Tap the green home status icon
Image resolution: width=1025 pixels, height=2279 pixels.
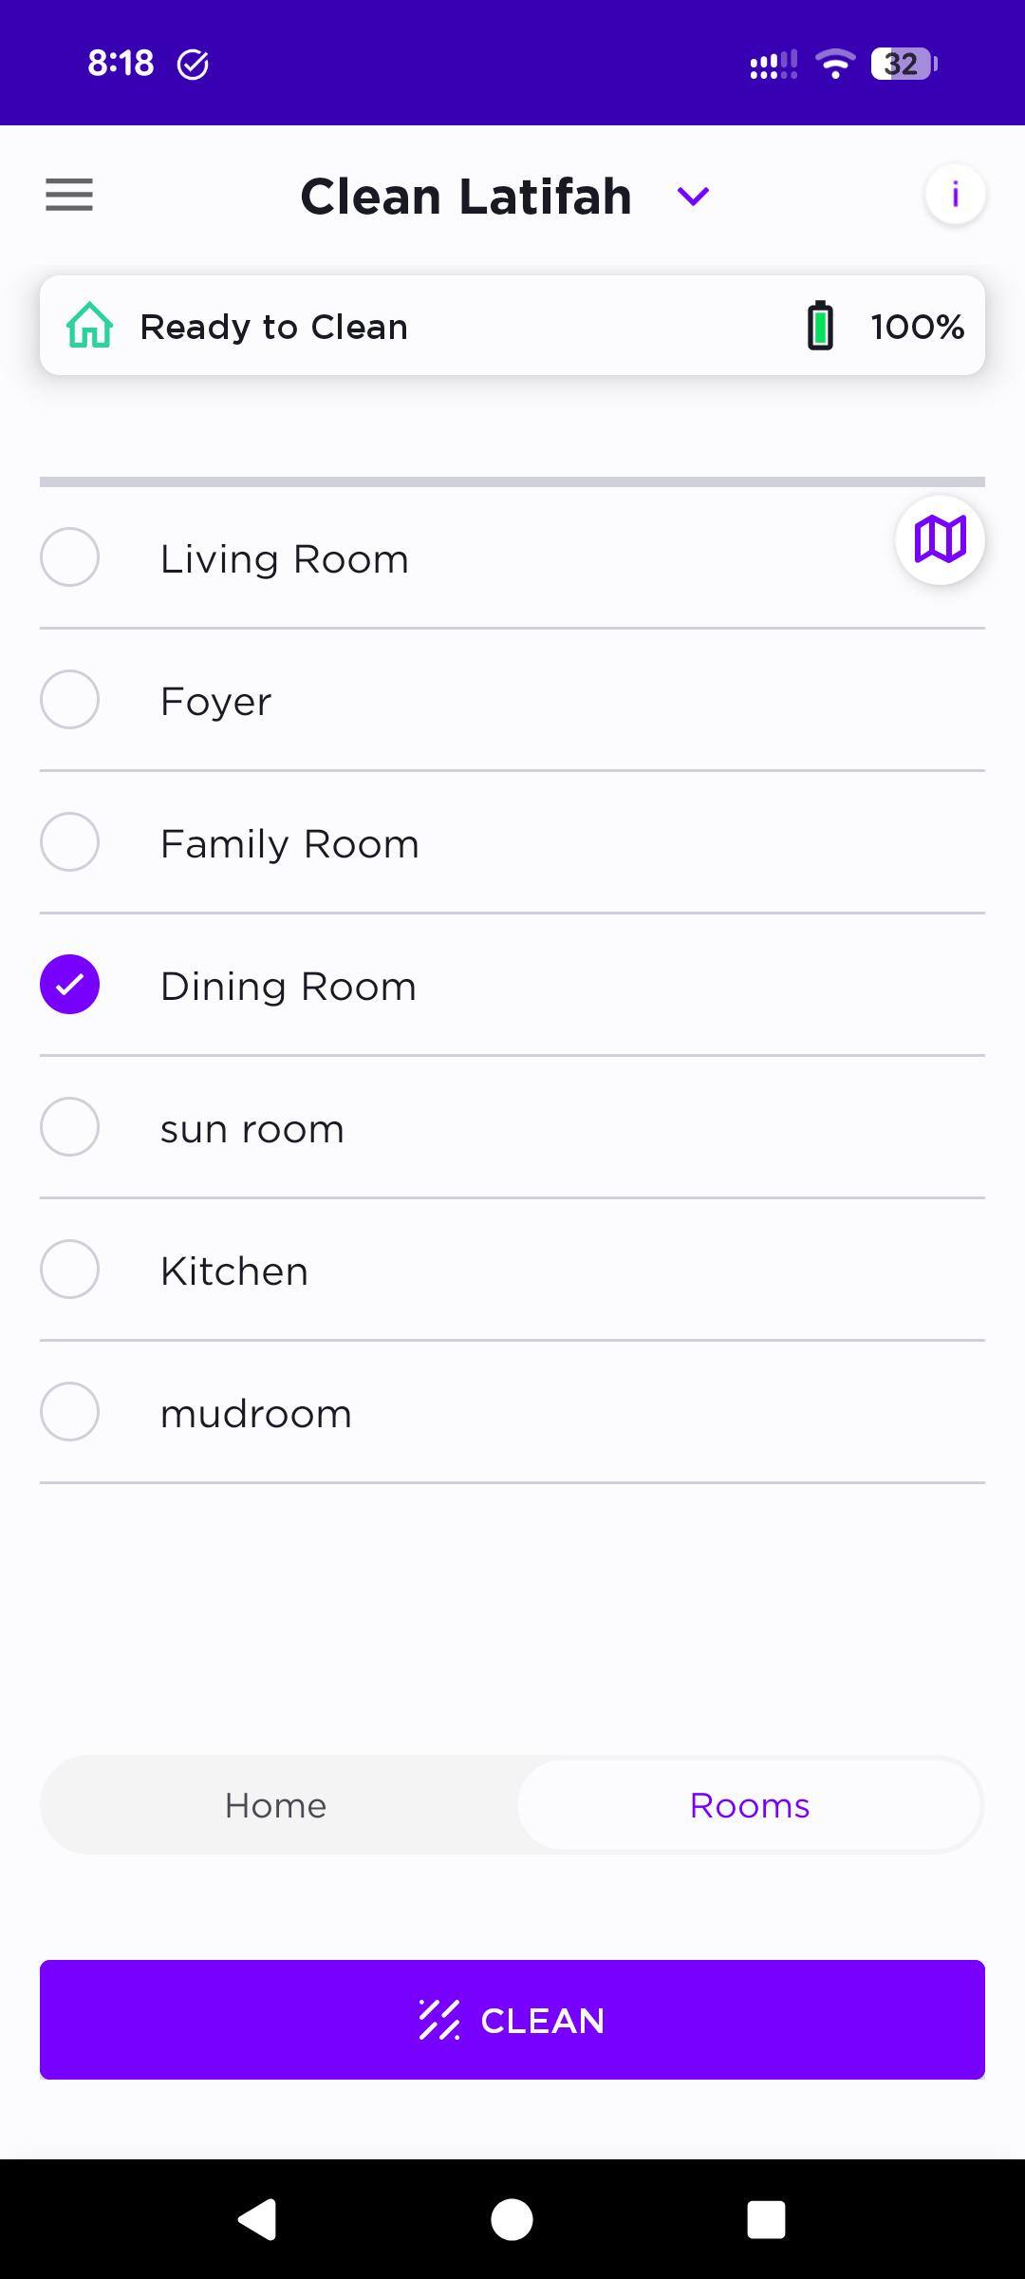[x=90, y=327]
